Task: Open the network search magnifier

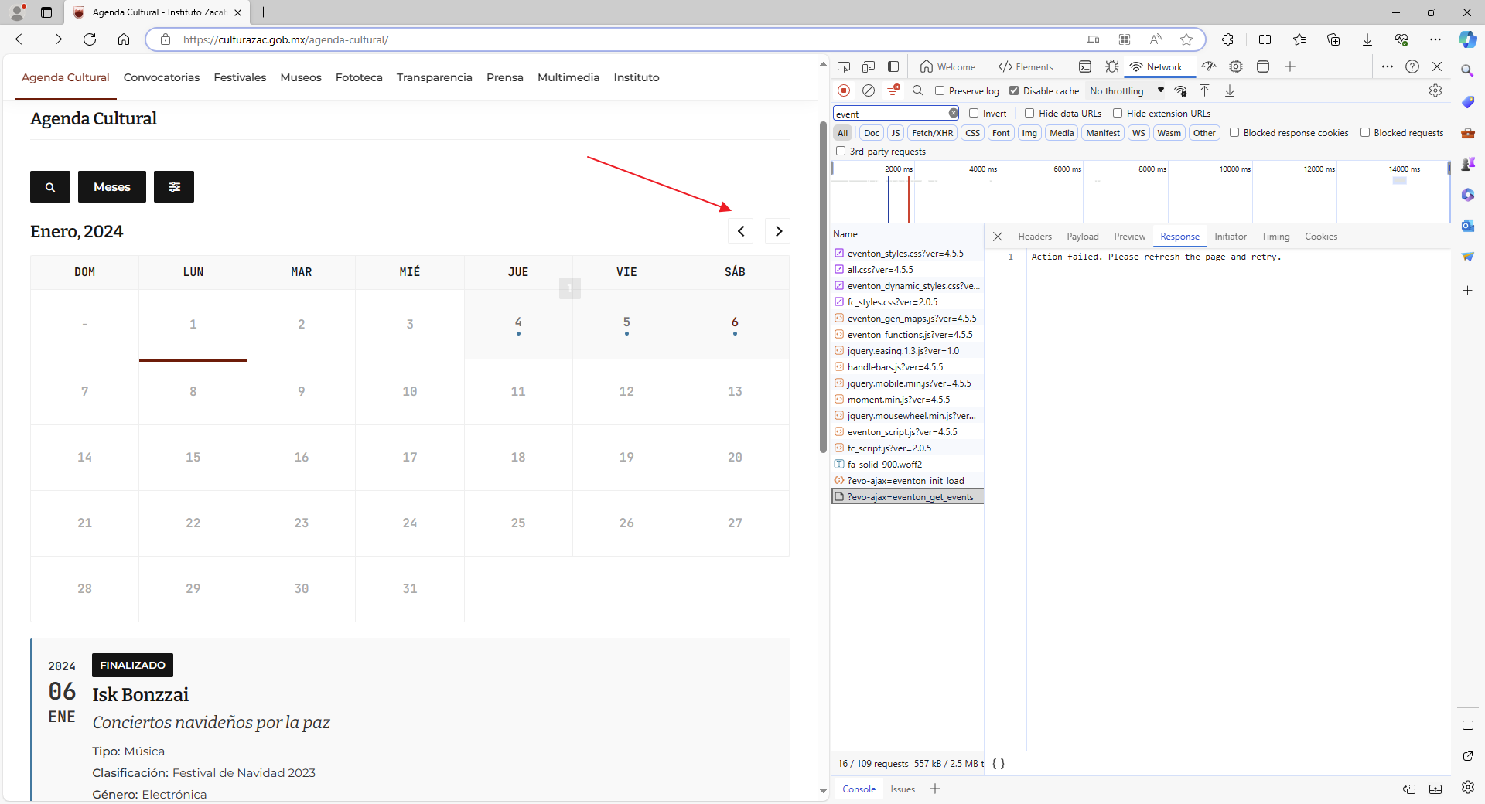Action: [918, 90]
